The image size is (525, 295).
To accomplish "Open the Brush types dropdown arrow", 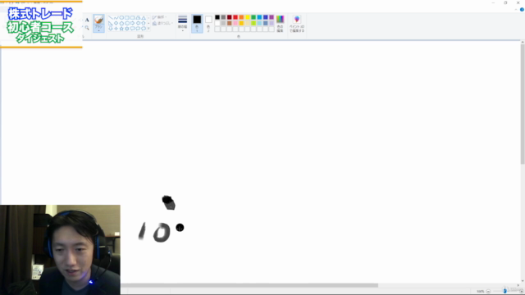I will pos(98,30).
